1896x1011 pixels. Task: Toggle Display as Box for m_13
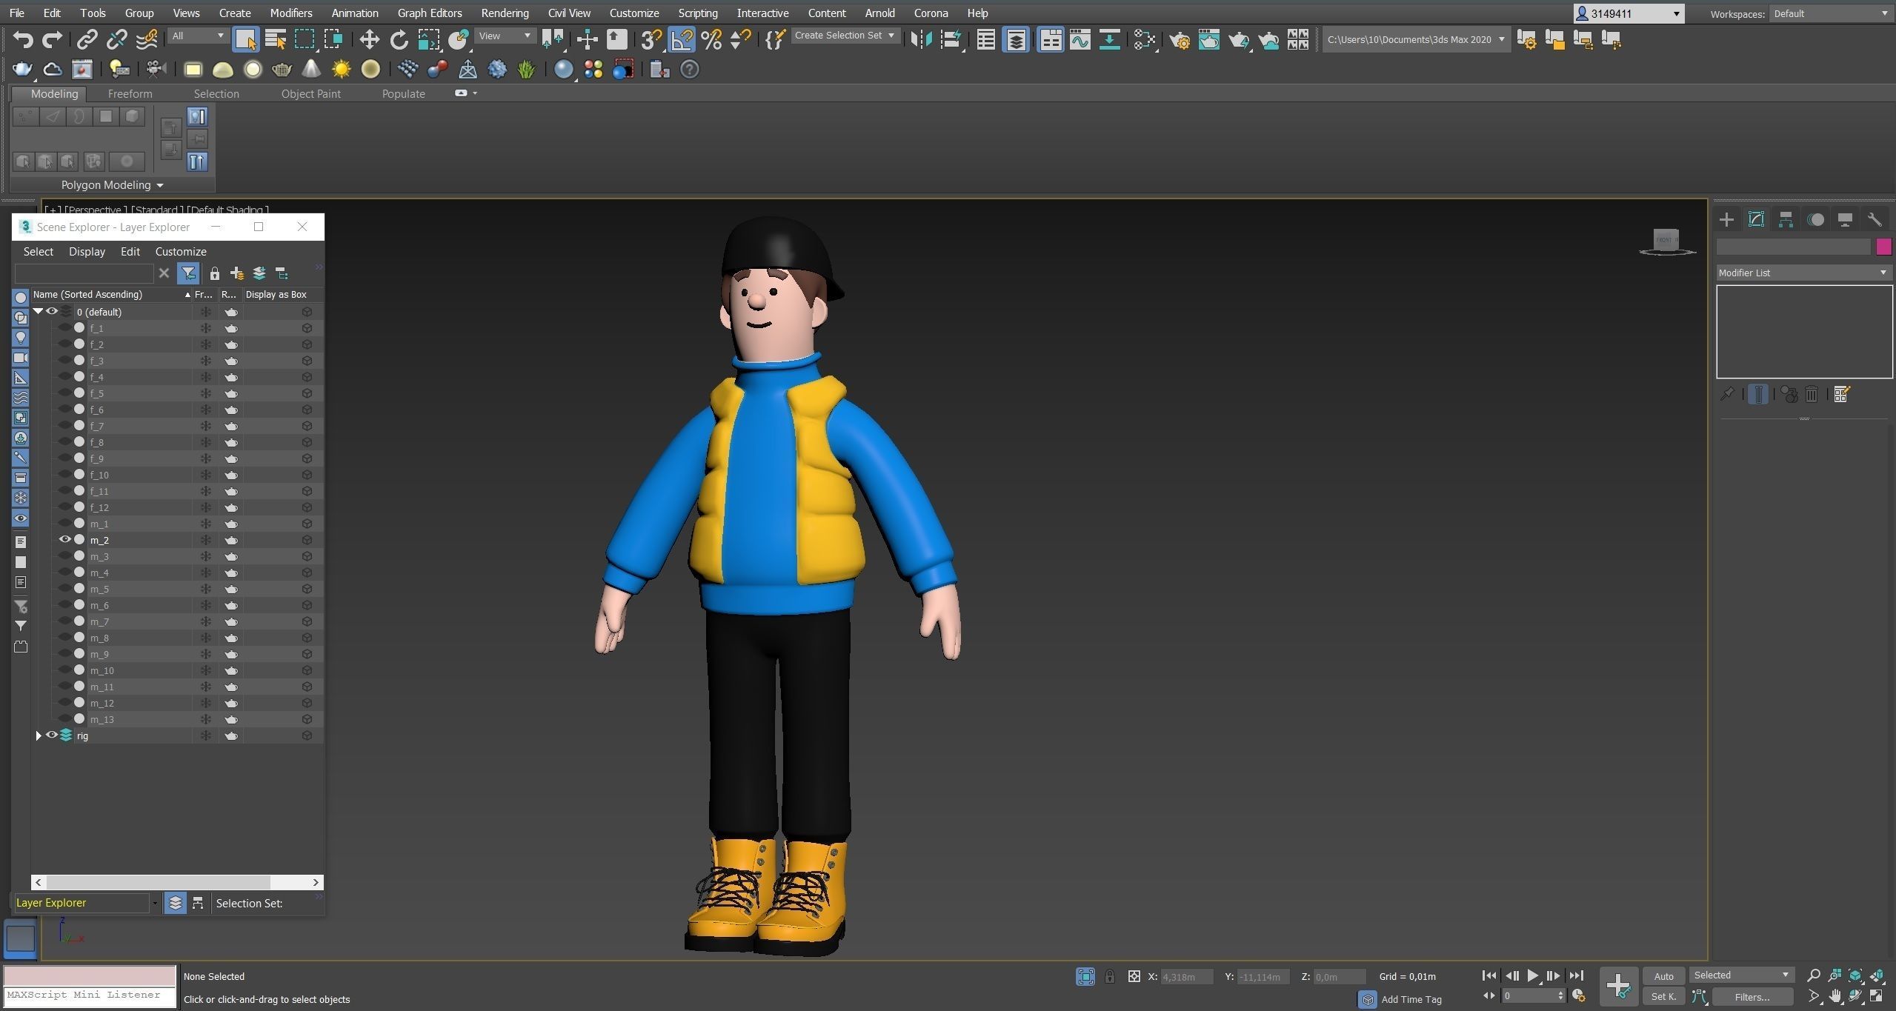pyautogui.click(x=307, y=719)
